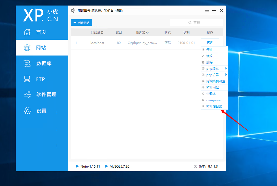Toggle the Nginx1.15.11 service control

[78, 166]
